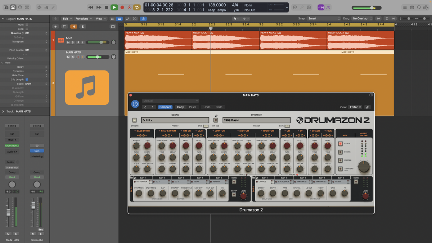
Task: Click the Compare button in plugin header
Action: tap(165, 107)
